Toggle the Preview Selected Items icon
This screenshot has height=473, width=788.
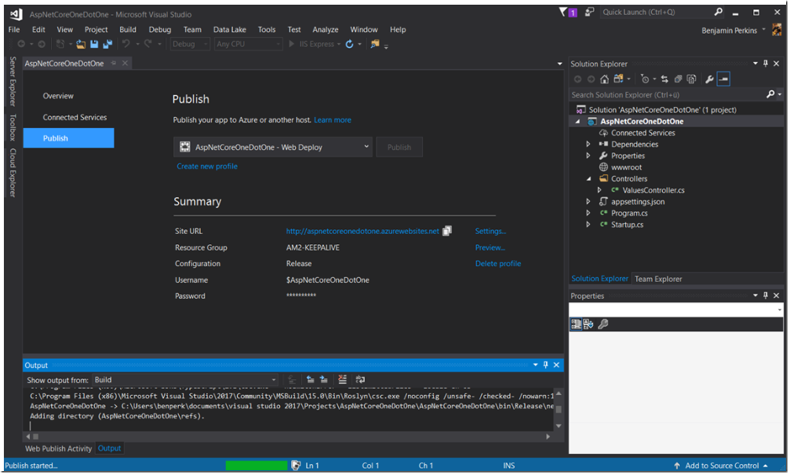coord(723,79)
